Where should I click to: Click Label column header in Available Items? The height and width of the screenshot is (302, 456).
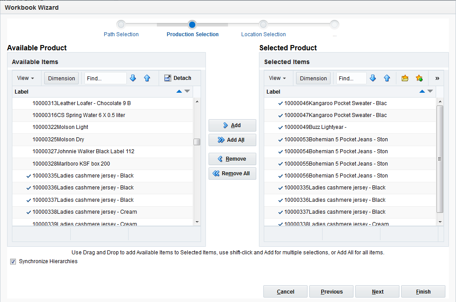103,91
